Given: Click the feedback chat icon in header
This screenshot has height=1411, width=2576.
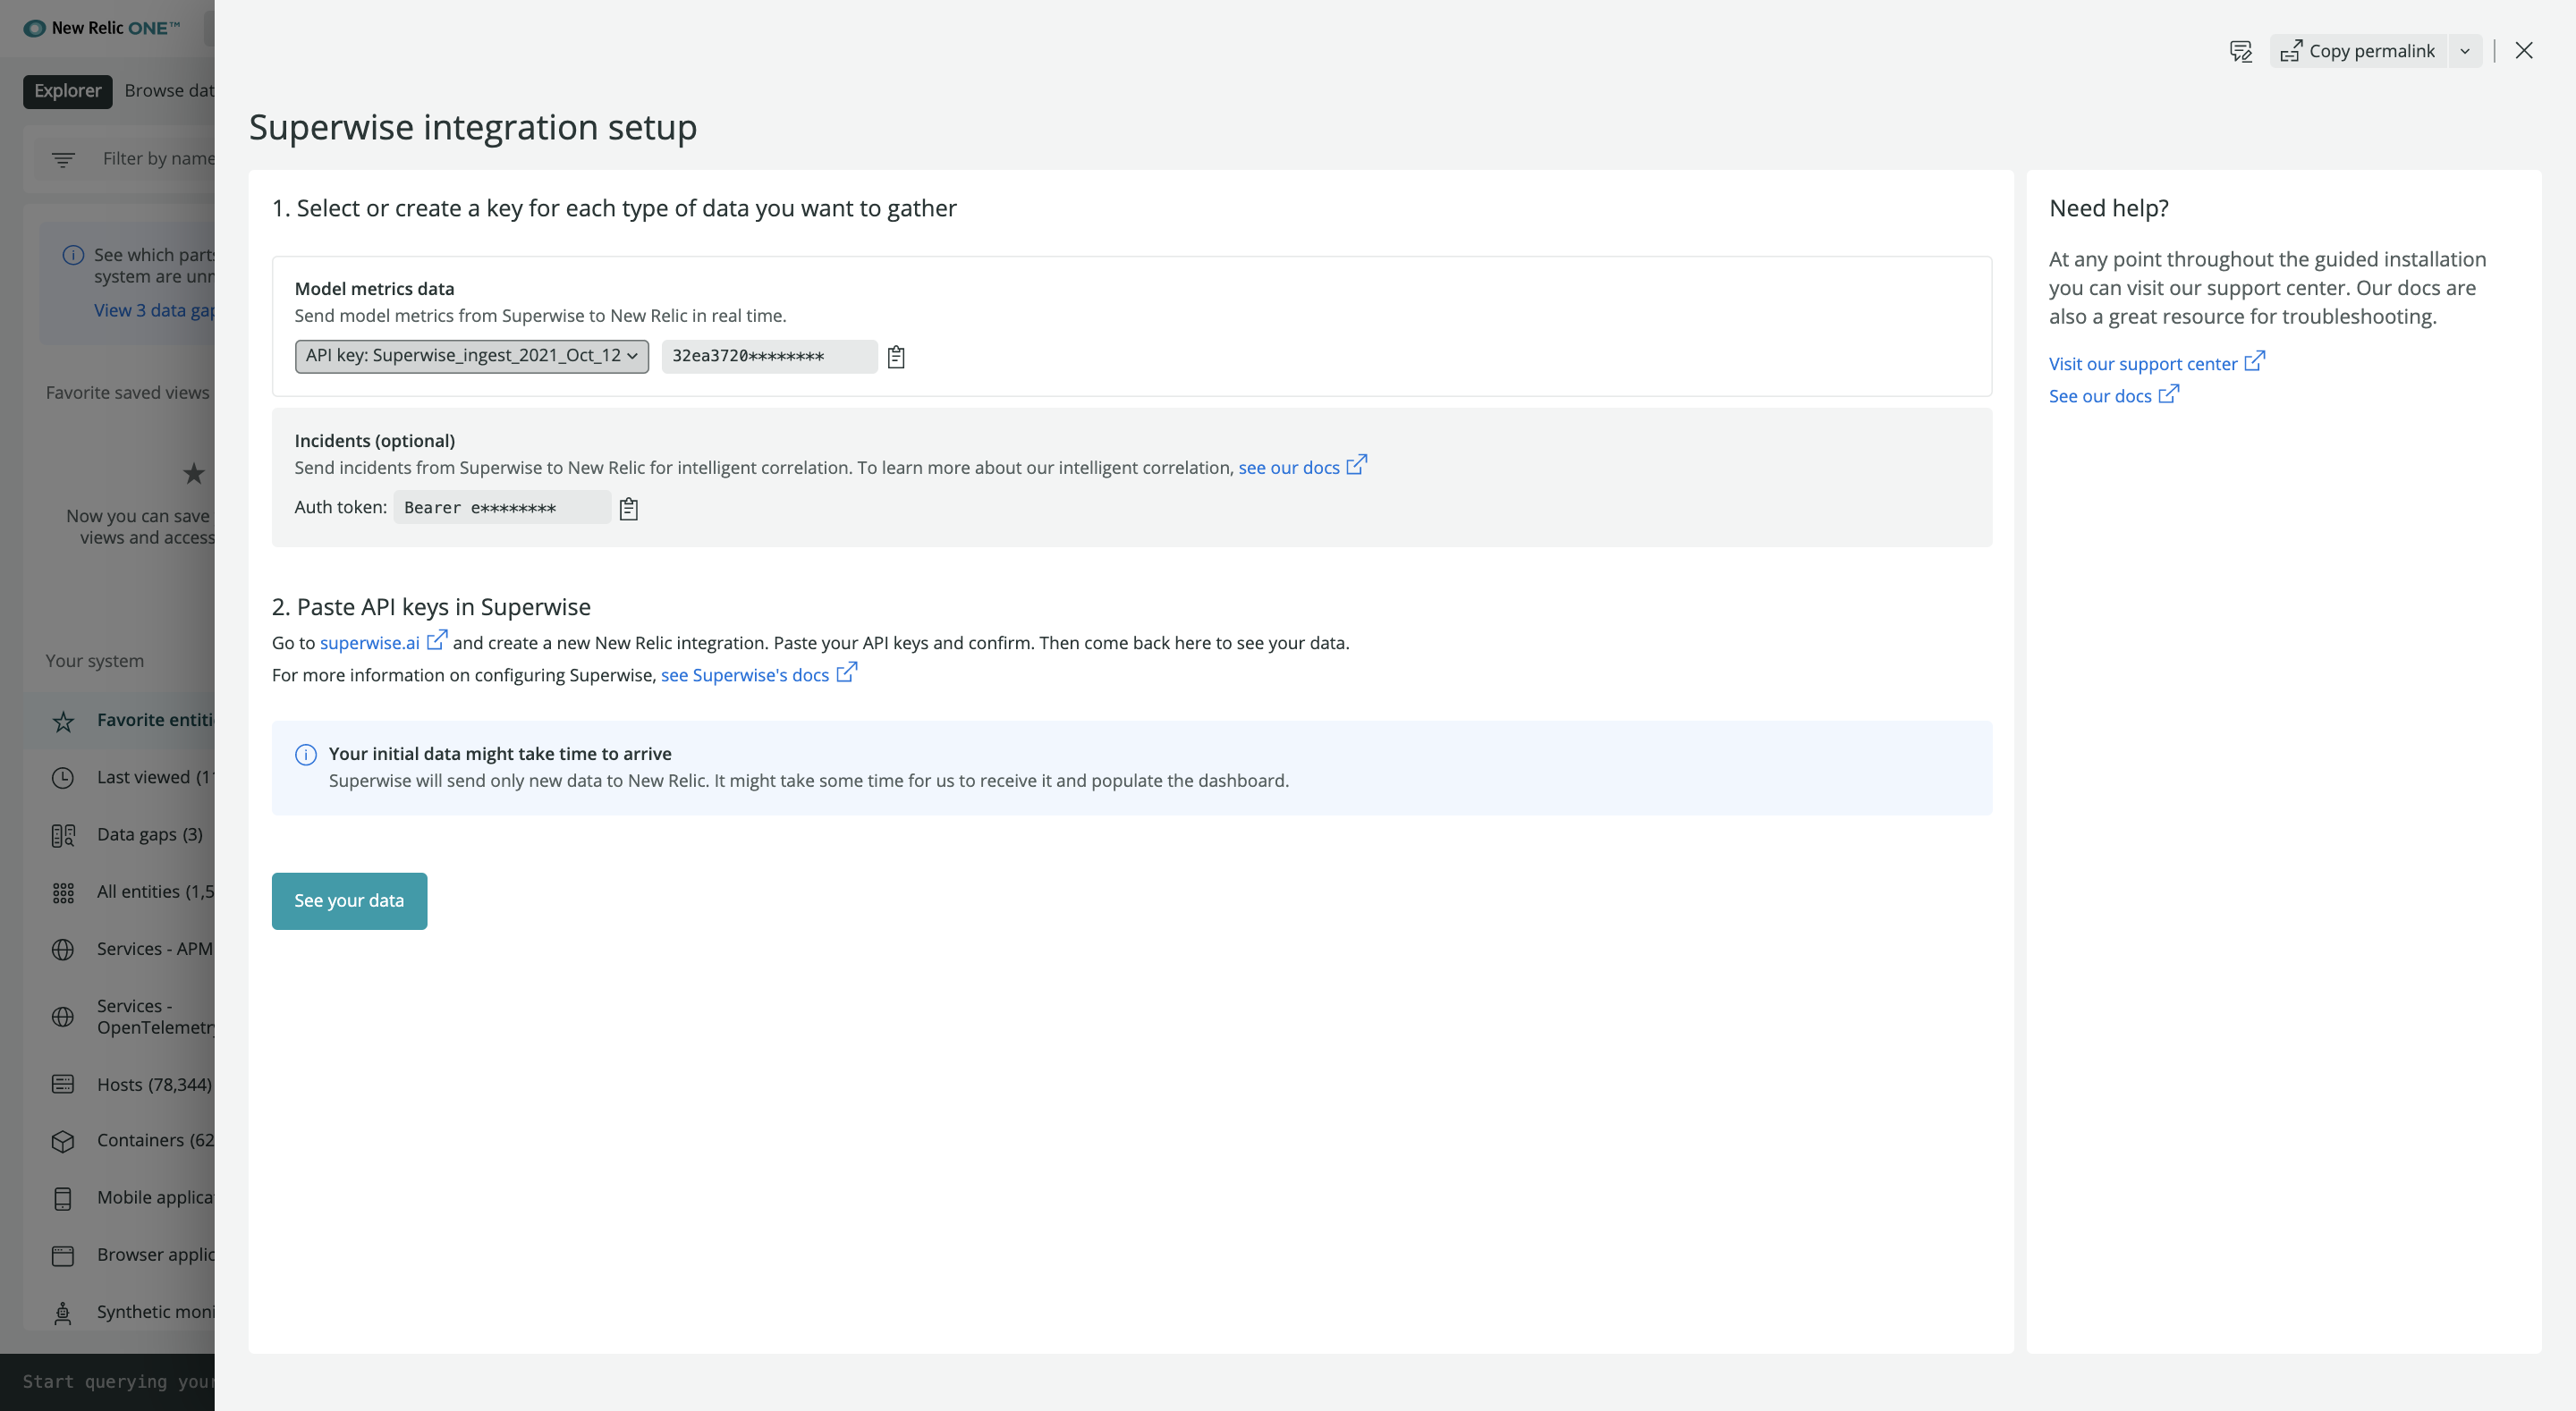Looking at the screenshot, I should click(x=2240, y=51).
